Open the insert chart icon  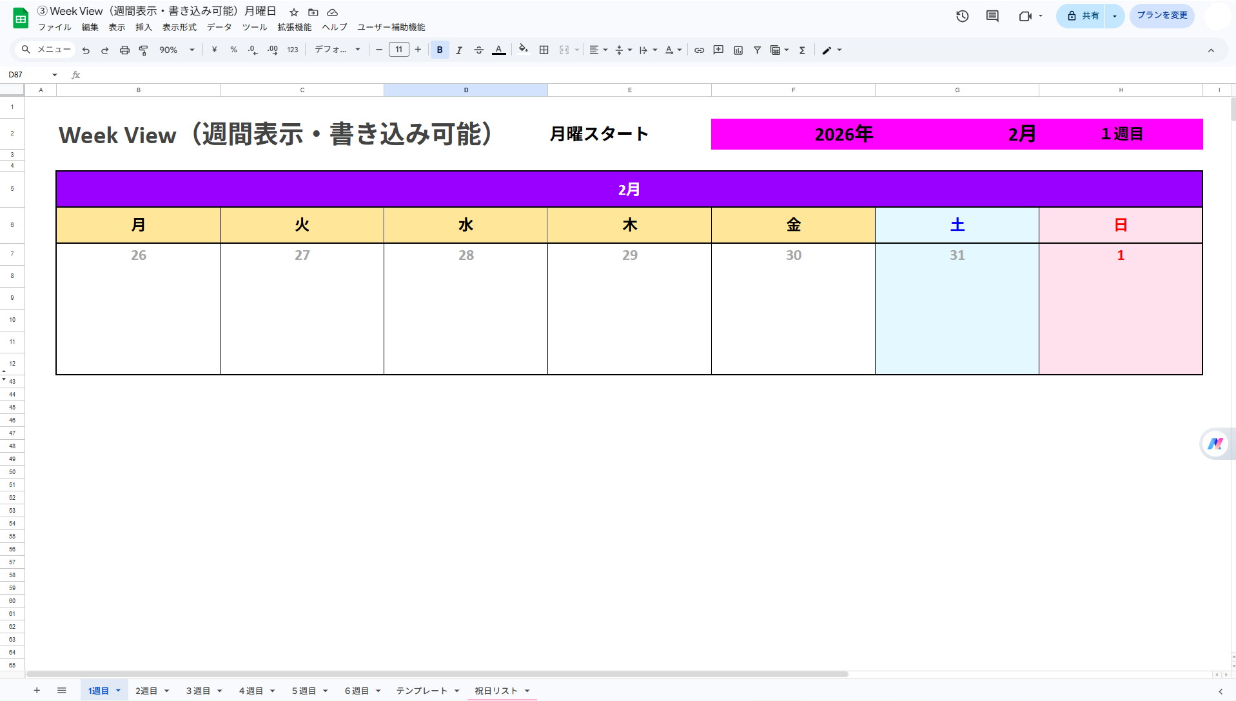738,50
